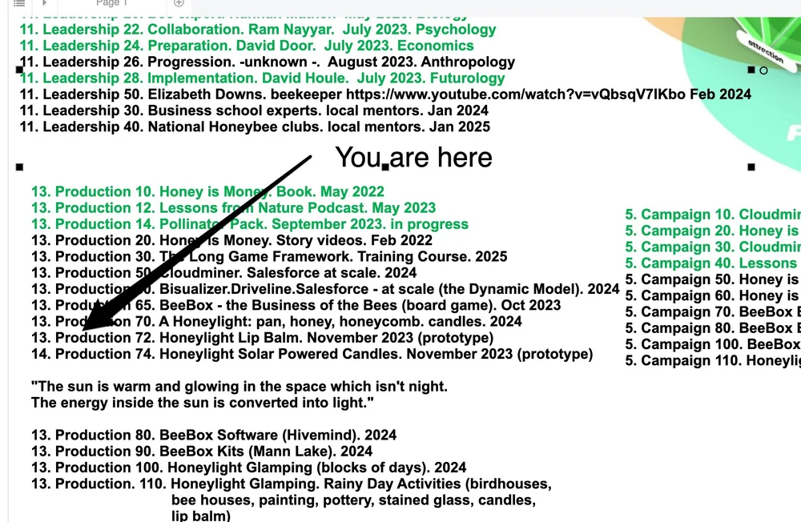The image size is (801, 522).
Task: Select the 'Campaign 50. Honey is' line
Action: click(x=713, y=280)
